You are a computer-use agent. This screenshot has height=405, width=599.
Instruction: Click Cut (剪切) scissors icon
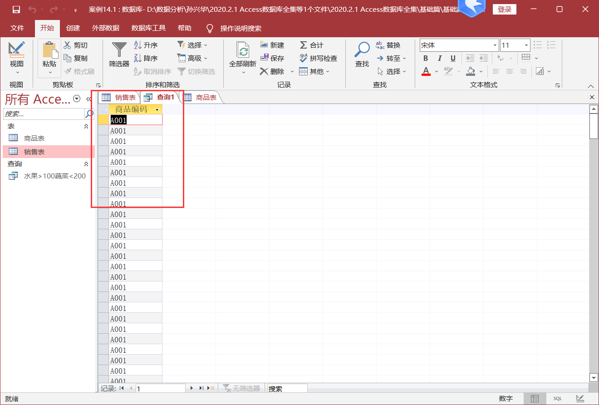[68, 45]
